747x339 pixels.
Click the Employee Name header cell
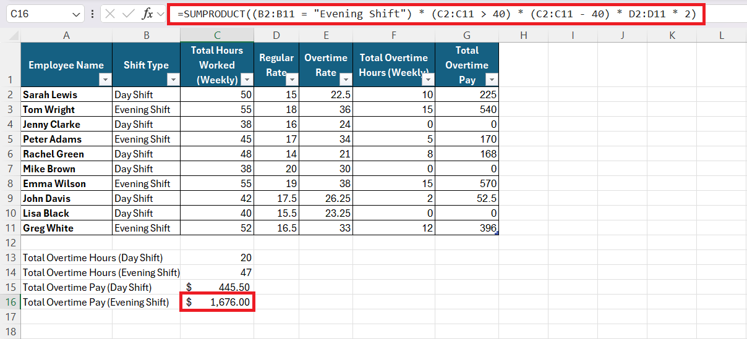coord(67,65)
